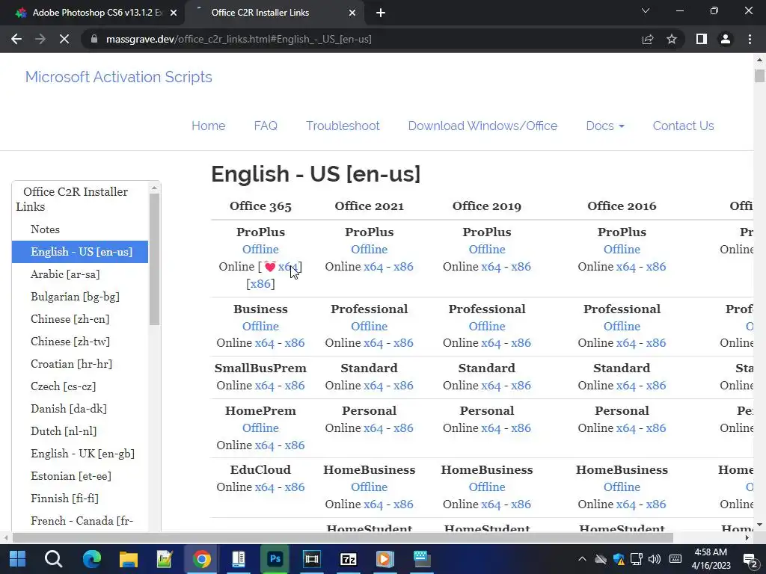
Task: Open File Explorer from taskbar
Action: tap(128, 559)
